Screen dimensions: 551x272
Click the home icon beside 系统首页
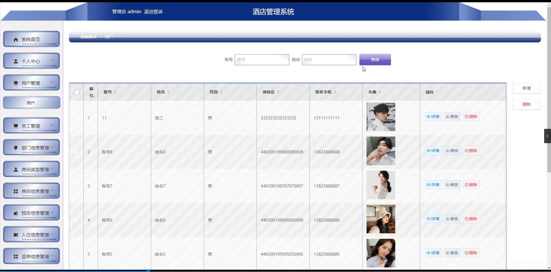16,40
